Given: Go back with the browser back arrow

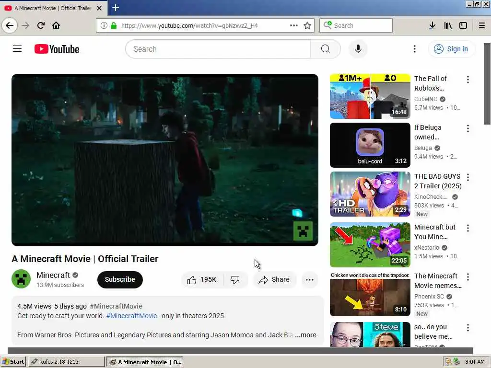Looking at the screenshot, I should pos(10,25).
